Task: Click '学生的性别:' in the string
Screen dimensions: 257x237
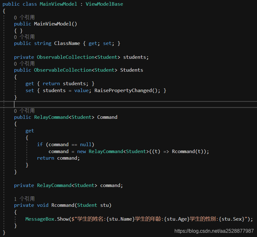Action: point(204,219)
